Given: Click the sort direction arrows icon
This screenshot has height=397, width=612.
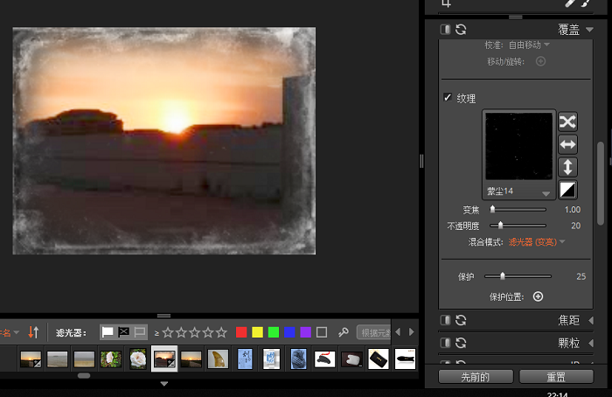Looking at the screenshot, I should (33, 332).
